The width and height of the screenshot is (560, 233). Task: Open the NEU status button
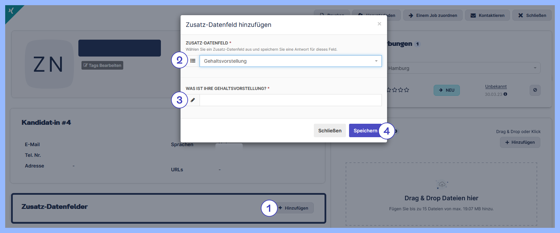[446, 90]
